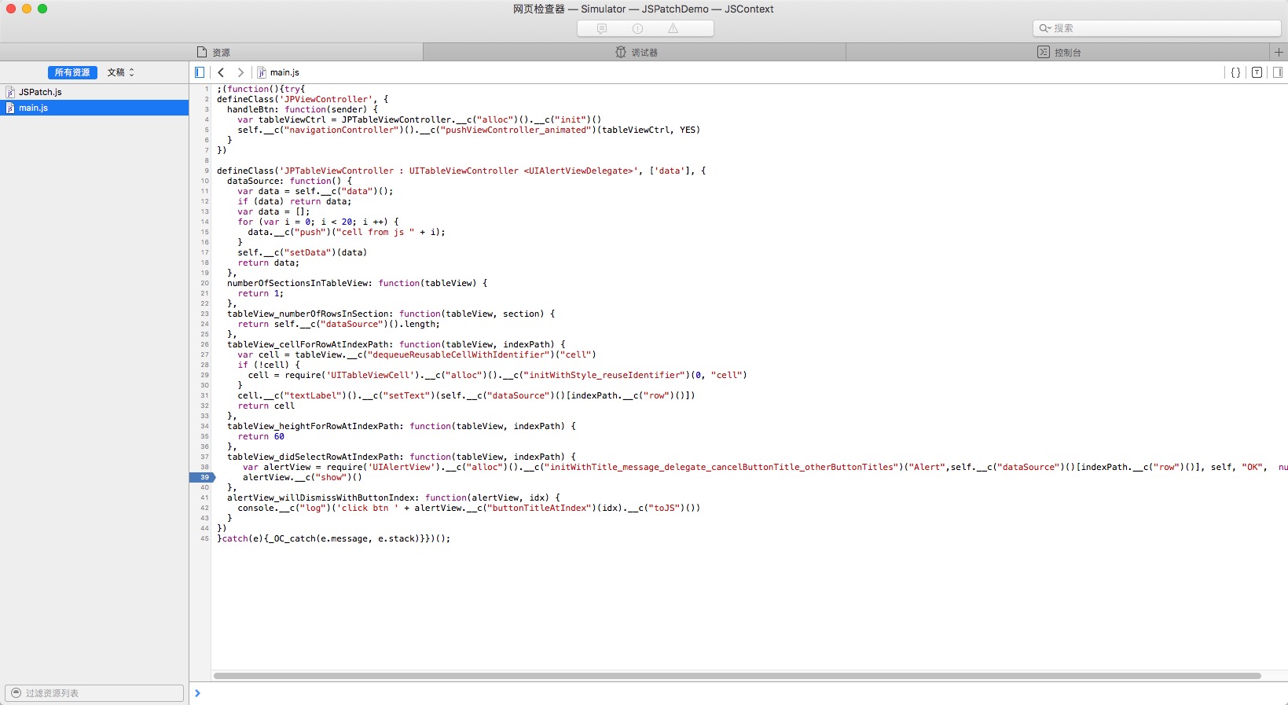This screenshot has height=705, width=1288.
Task: Click the errors exclamation circle icon
Action: click(x=637, y=28)
